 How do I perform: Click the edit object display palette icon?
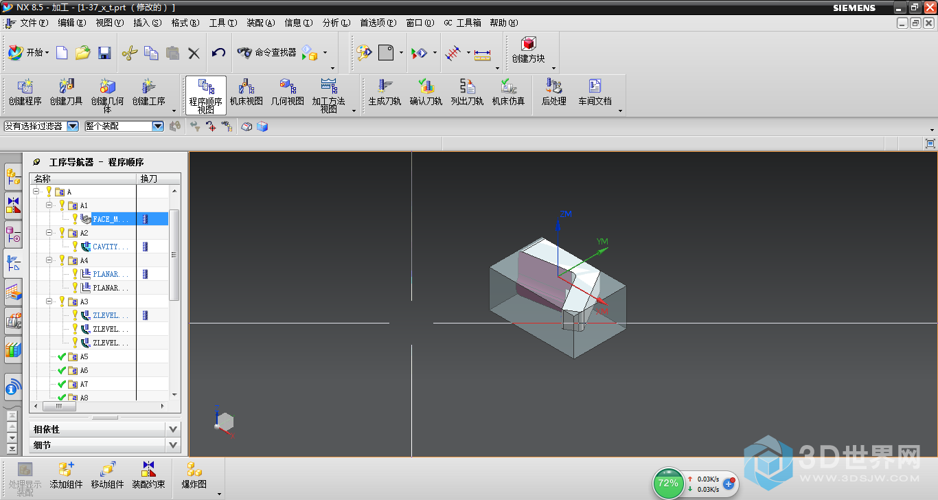point(364,52)
